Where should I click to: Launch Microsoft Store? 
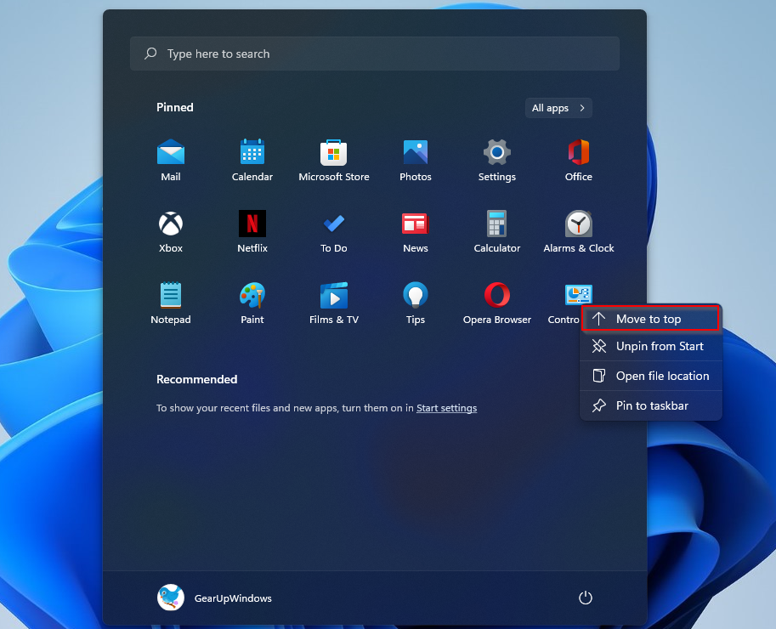click(333, 160)
